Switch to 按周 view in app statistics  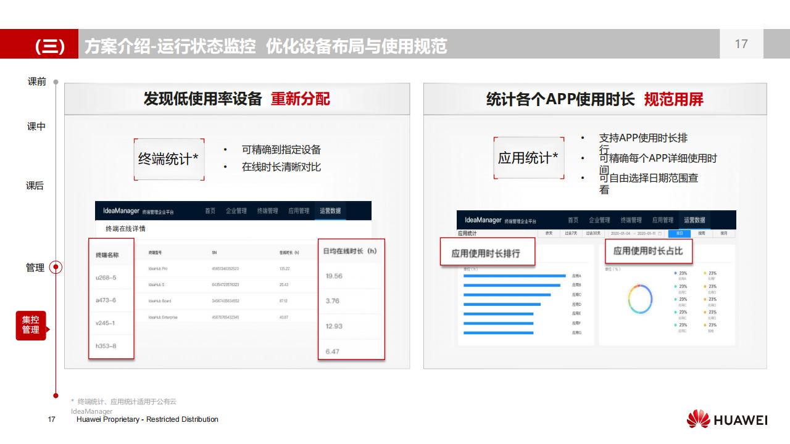[702, 234]
